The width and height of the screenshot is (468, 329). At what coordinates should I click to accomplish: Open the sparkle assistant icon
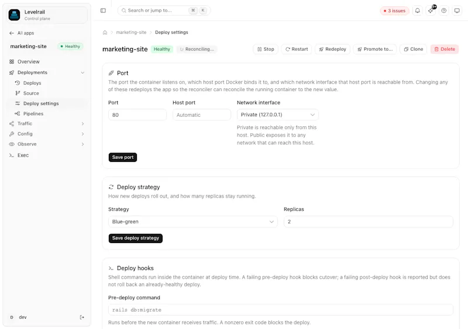tap(431, 11)
